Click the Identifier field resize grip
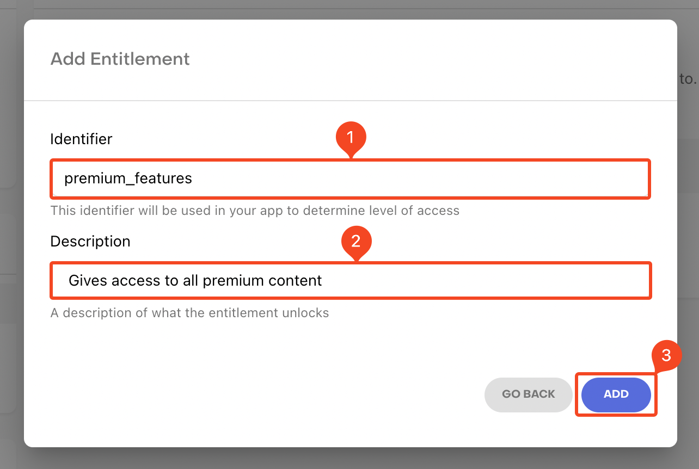This screenshot has width=699, height=469. click(645, 193)
